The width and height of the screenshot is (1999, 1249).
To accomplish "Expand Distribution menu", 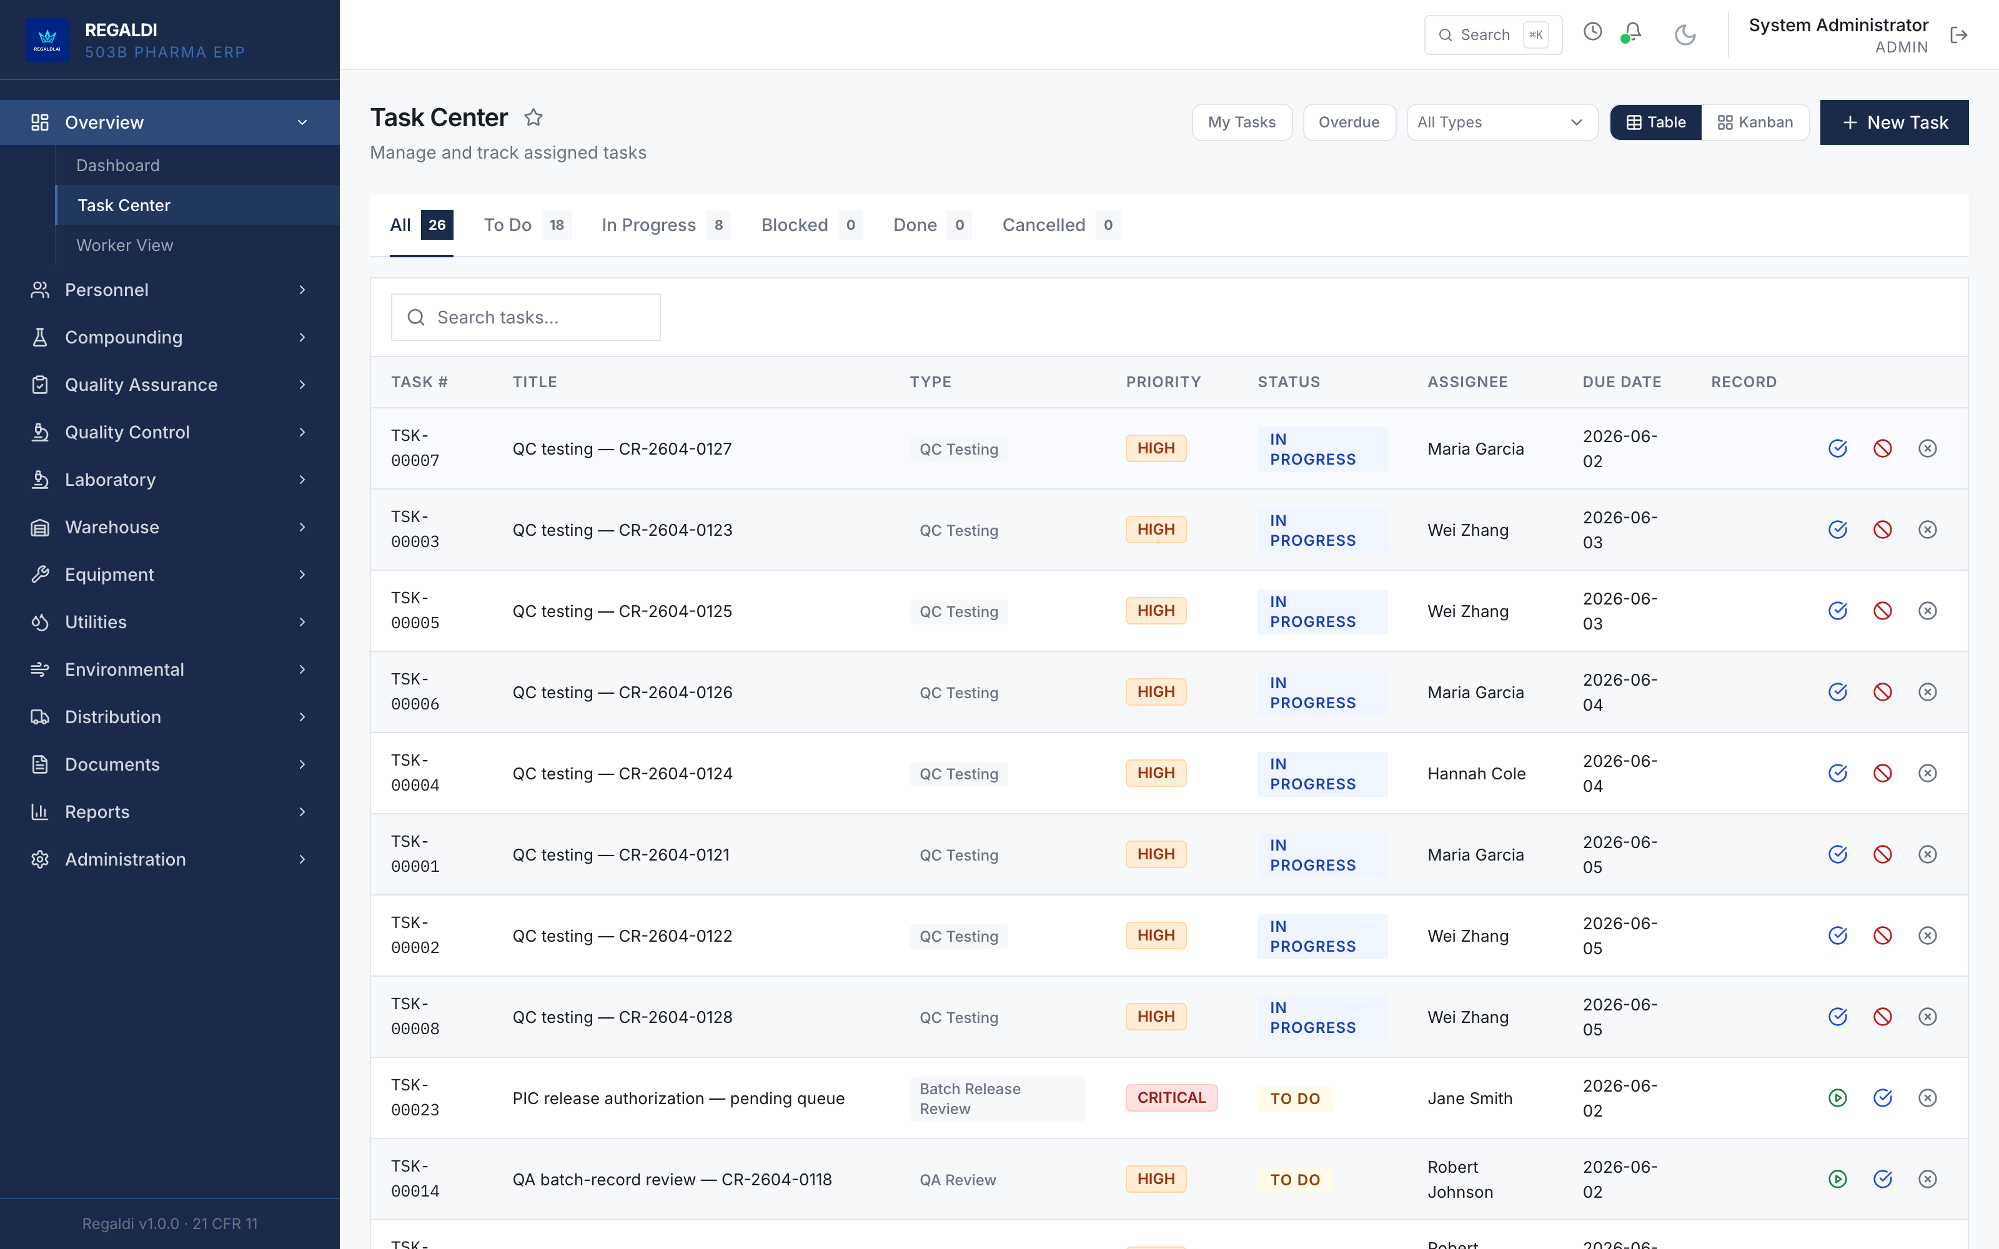I will coord(169,717).
